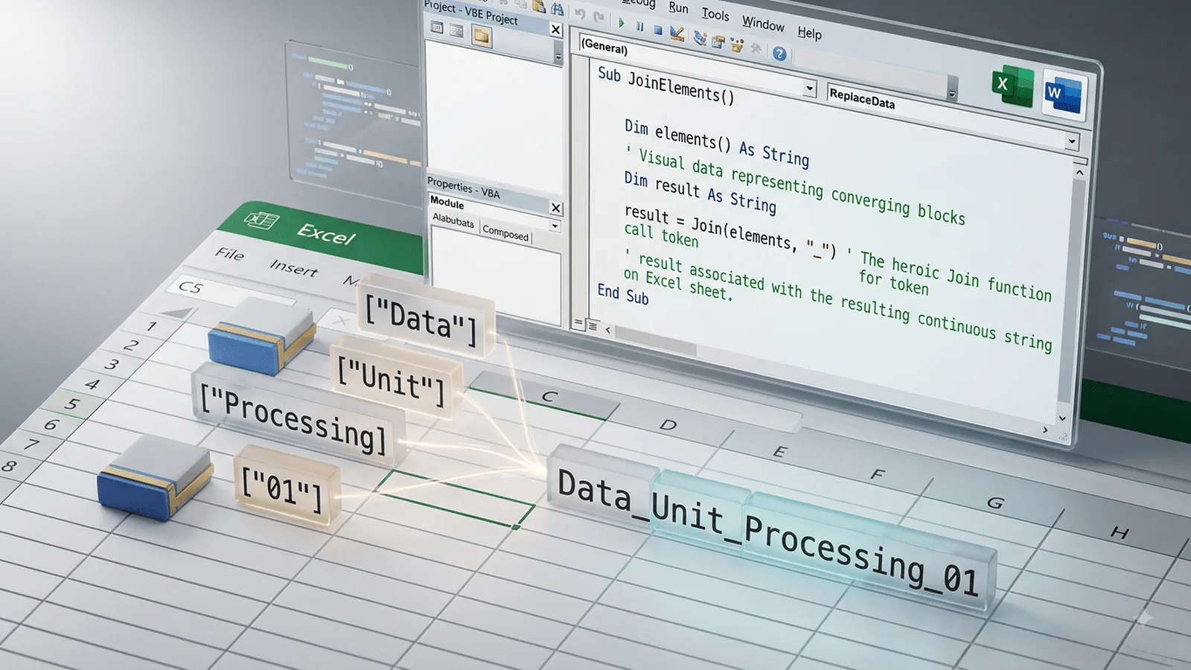1191x670 pixels.
Task: Select column H header
Action: 1119,532
